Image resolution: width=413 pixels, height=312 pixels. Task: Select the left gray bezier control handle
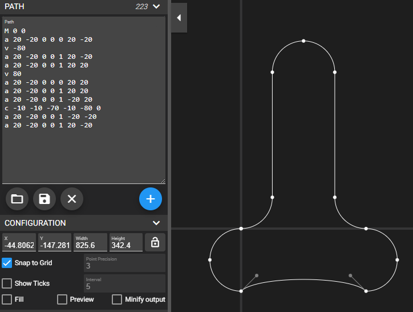click(x=257, y=275)
